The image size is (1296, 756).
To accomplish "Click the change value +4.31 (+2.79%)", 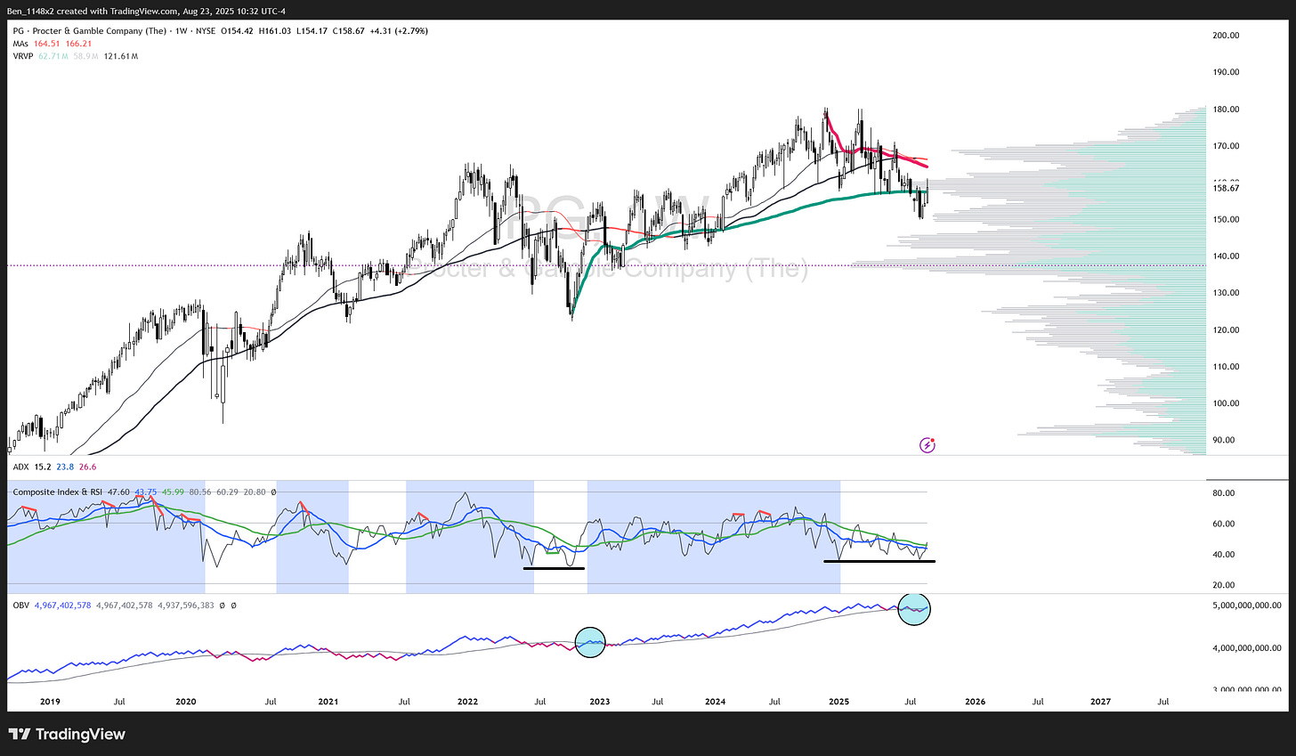I will coord(401,30).
